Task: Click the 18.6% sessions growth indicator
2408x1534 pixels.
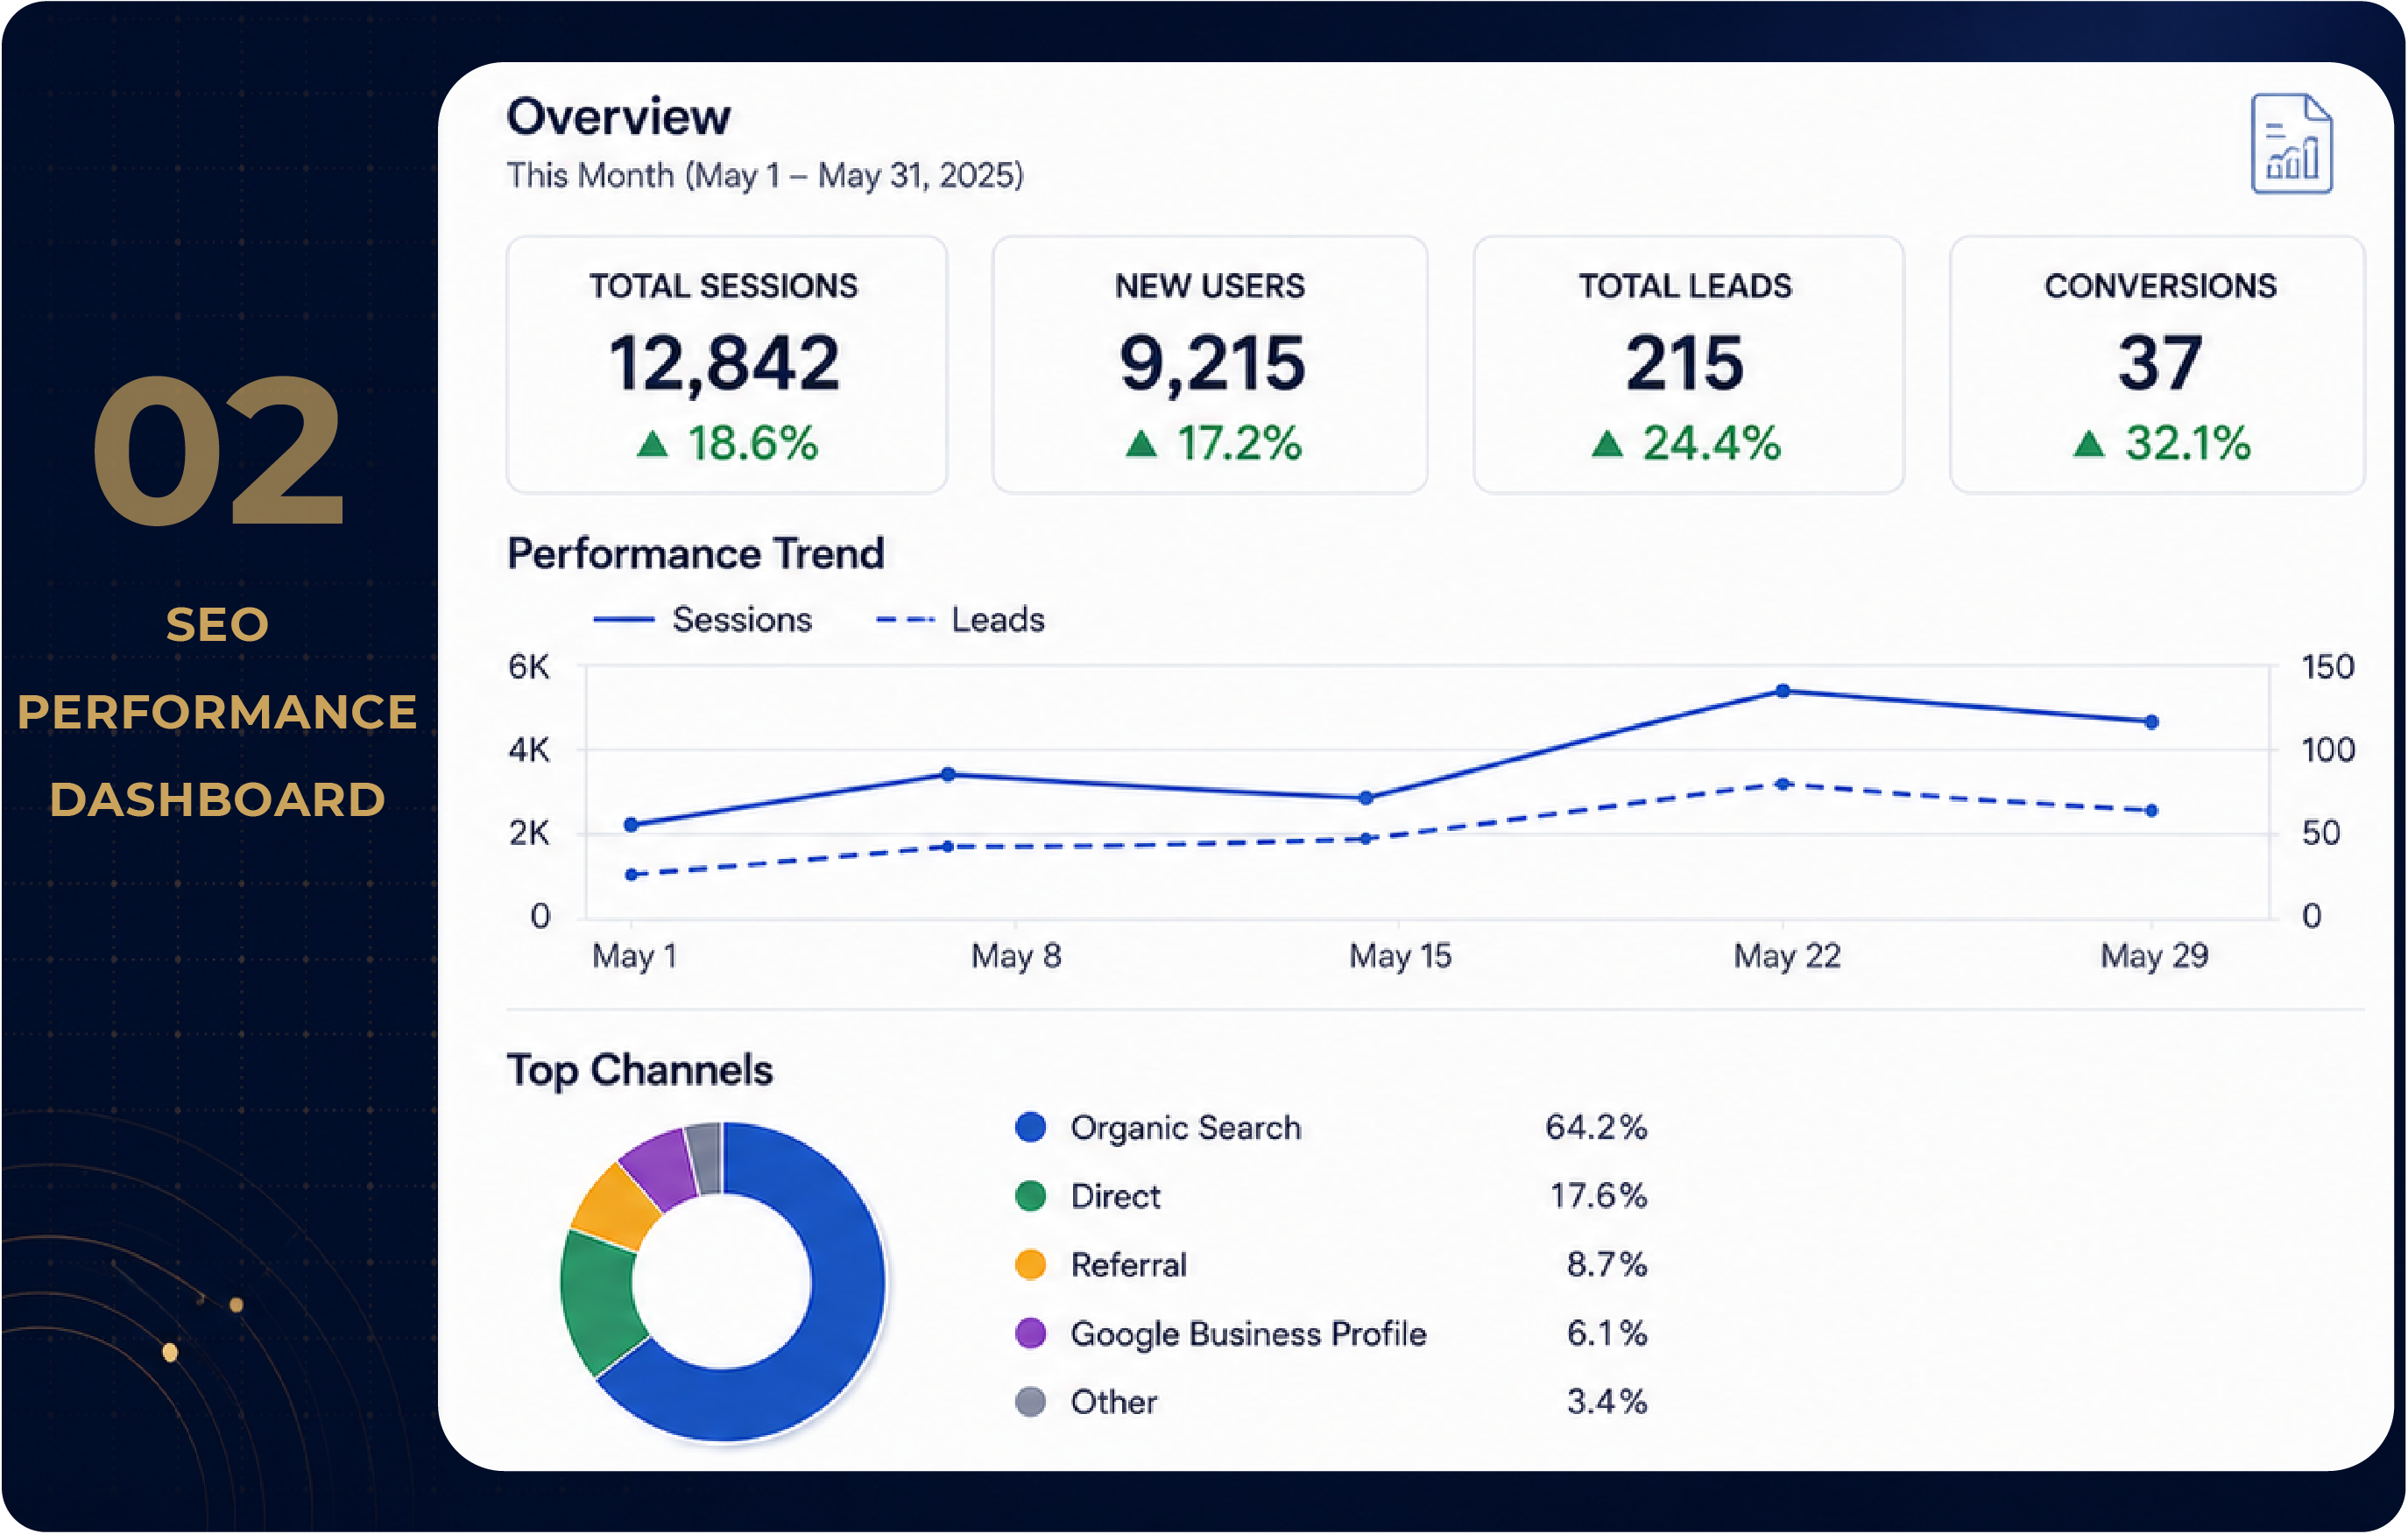Action: click(727, 443)
